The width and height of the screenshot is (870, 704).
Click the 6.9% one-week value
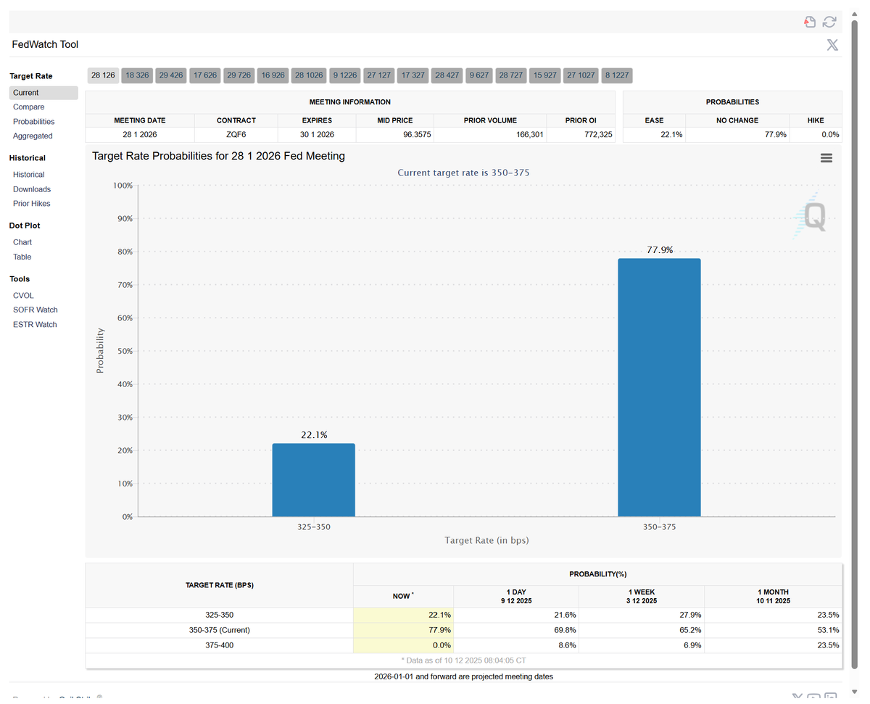(x=692, y=645)
